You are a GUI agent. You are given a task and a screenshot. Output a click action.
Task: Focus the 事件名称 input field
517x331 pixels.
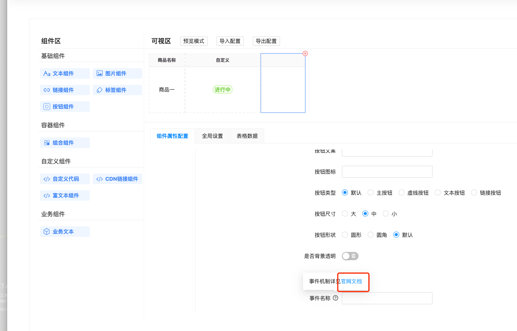[x=387, y=298]
